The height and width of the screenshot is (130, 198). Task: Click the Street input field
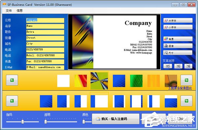(45, 38)
